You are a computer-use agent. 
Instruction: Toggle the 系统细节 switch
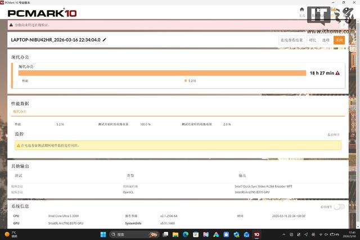[339, 207]
